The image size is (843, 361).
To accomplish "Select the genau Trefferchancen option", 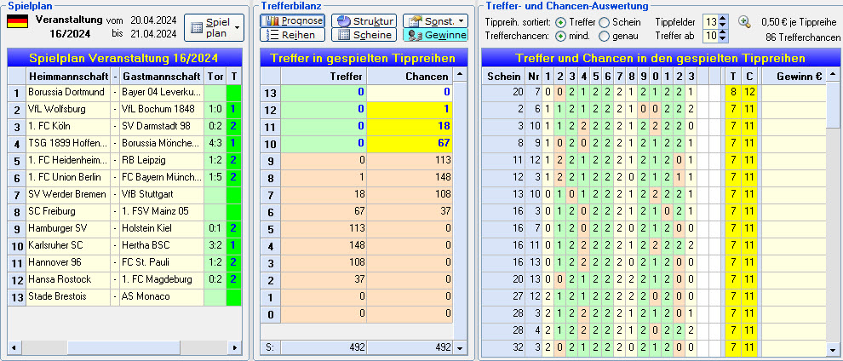I will [605, 36].
